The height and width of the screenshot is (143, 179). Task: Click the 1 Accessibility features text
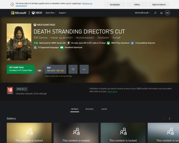click(145, 43)
